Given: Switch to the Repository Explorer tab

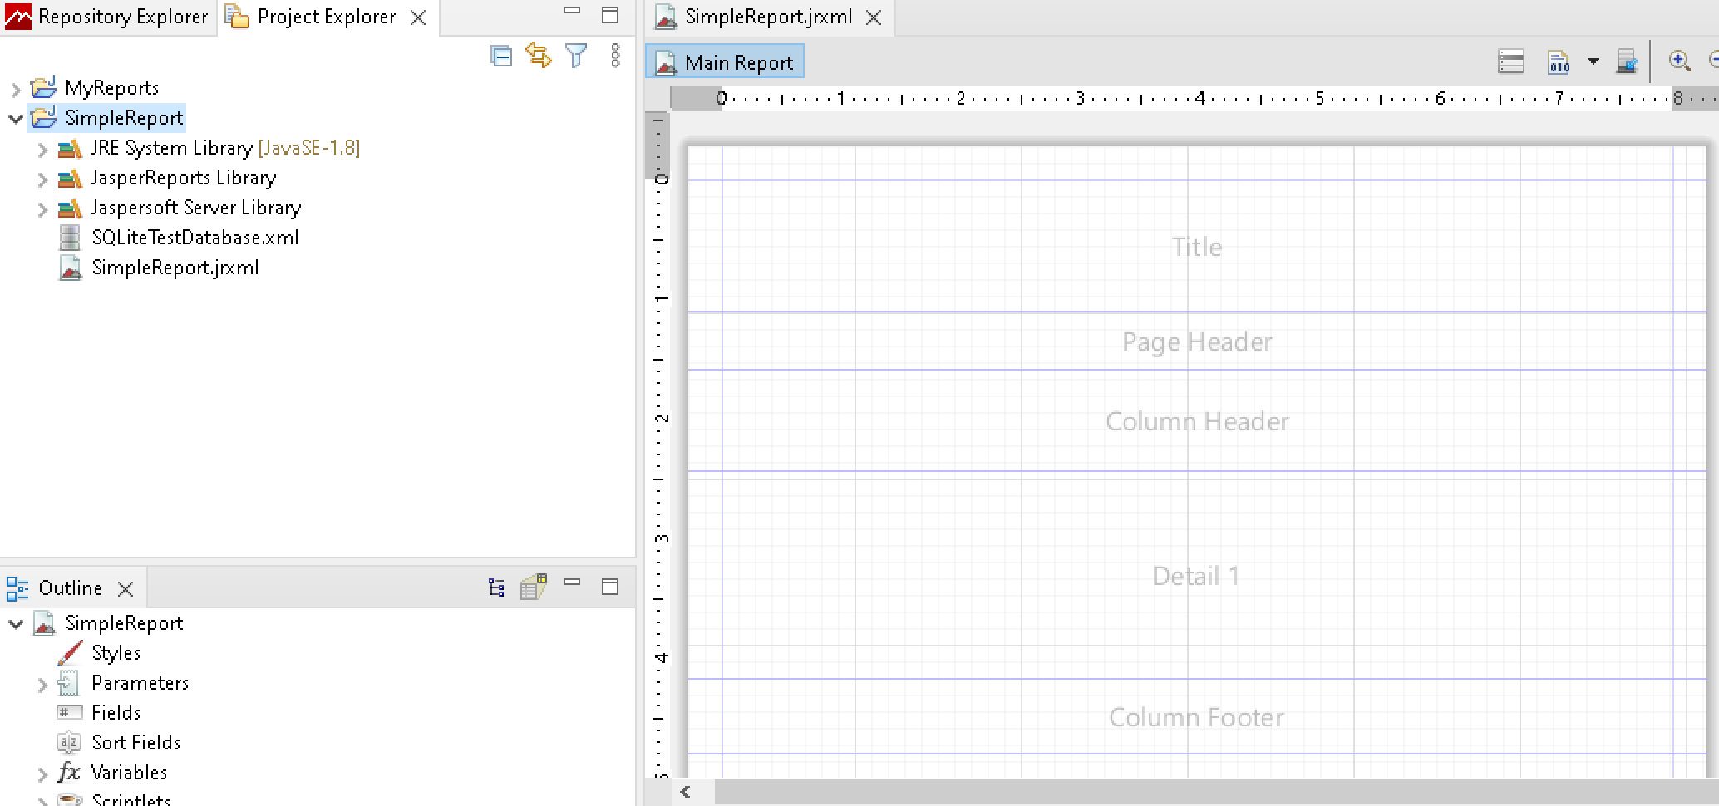Looking at the screenshot, I should click(x=108, y=17).
